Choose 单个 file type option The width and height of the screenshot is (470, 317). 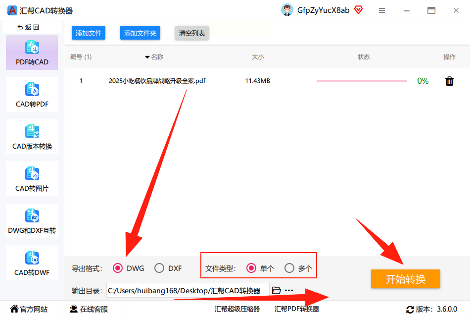pos(251,268)
